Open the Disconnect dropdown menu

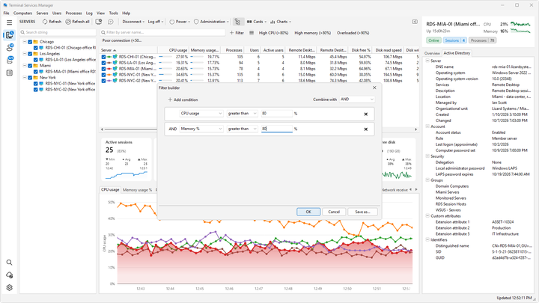[x=133, y=22]
